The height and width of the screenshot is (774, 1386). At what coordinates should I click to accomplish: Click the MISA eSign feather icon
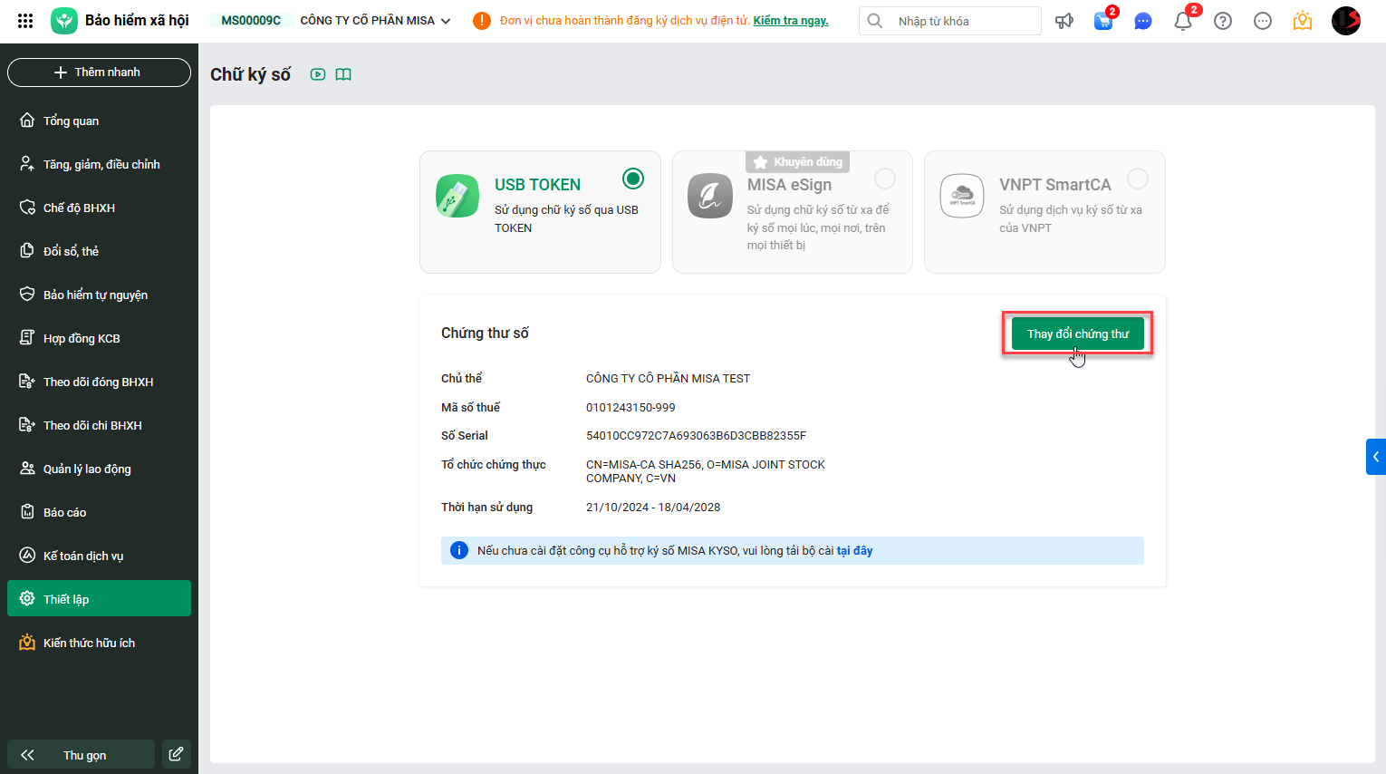click(x=710, y=196)
